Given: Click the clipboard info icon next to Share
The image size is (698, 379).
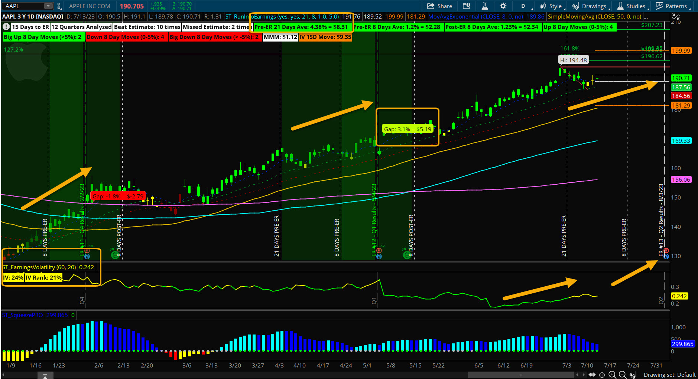Looking at the screenshot, I should pos(467,6).
